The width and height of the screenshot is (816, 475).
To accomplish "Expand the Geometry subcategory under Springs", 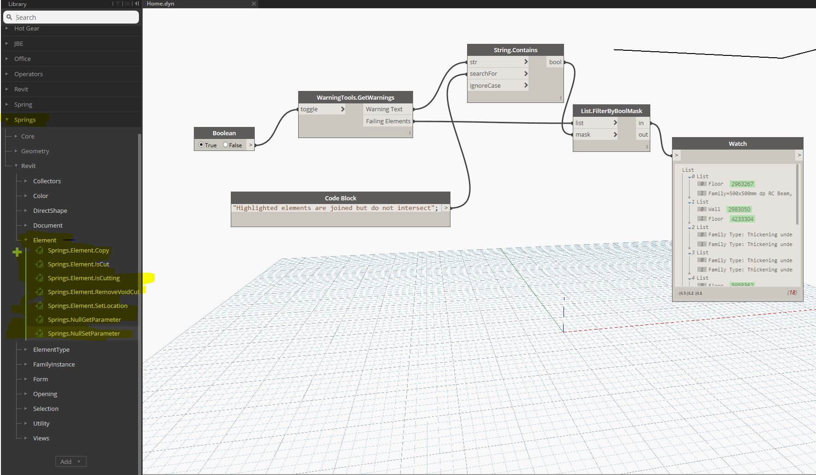I will 16,151.
